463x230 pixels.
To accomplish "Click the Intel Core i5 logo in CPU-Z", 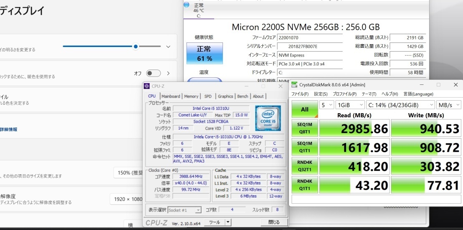I will pos(268,118).
